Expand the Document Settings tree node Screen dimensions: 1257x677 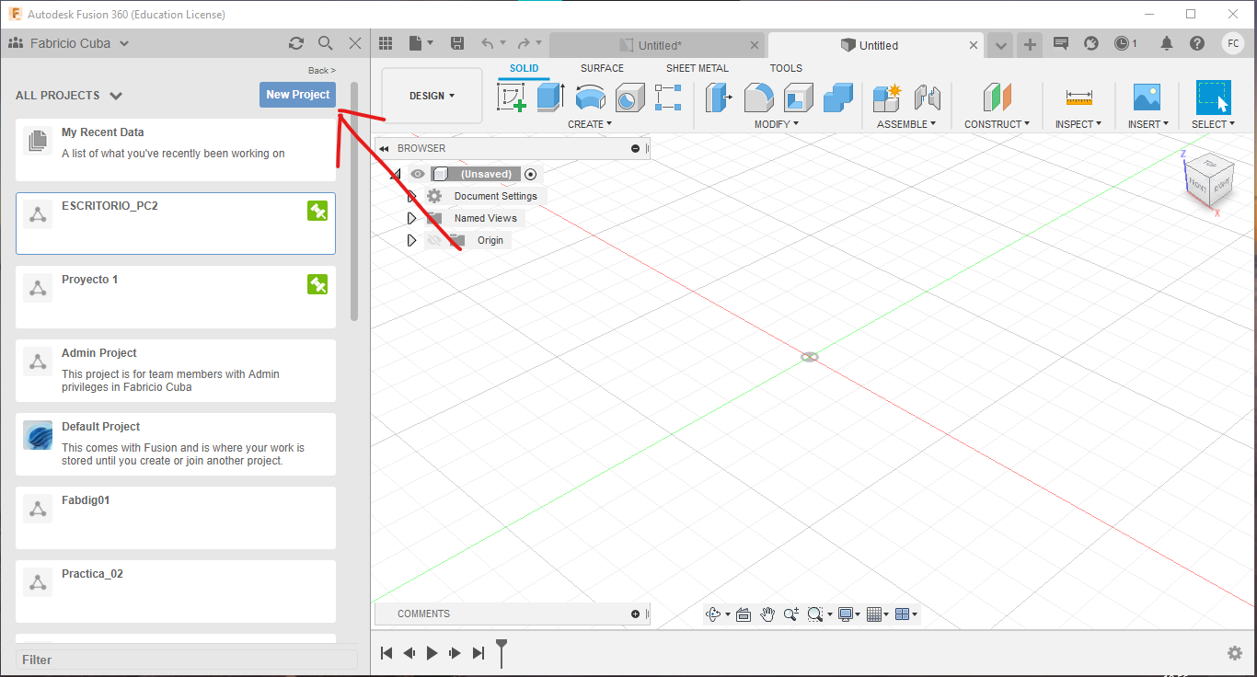tap(411, 196)
